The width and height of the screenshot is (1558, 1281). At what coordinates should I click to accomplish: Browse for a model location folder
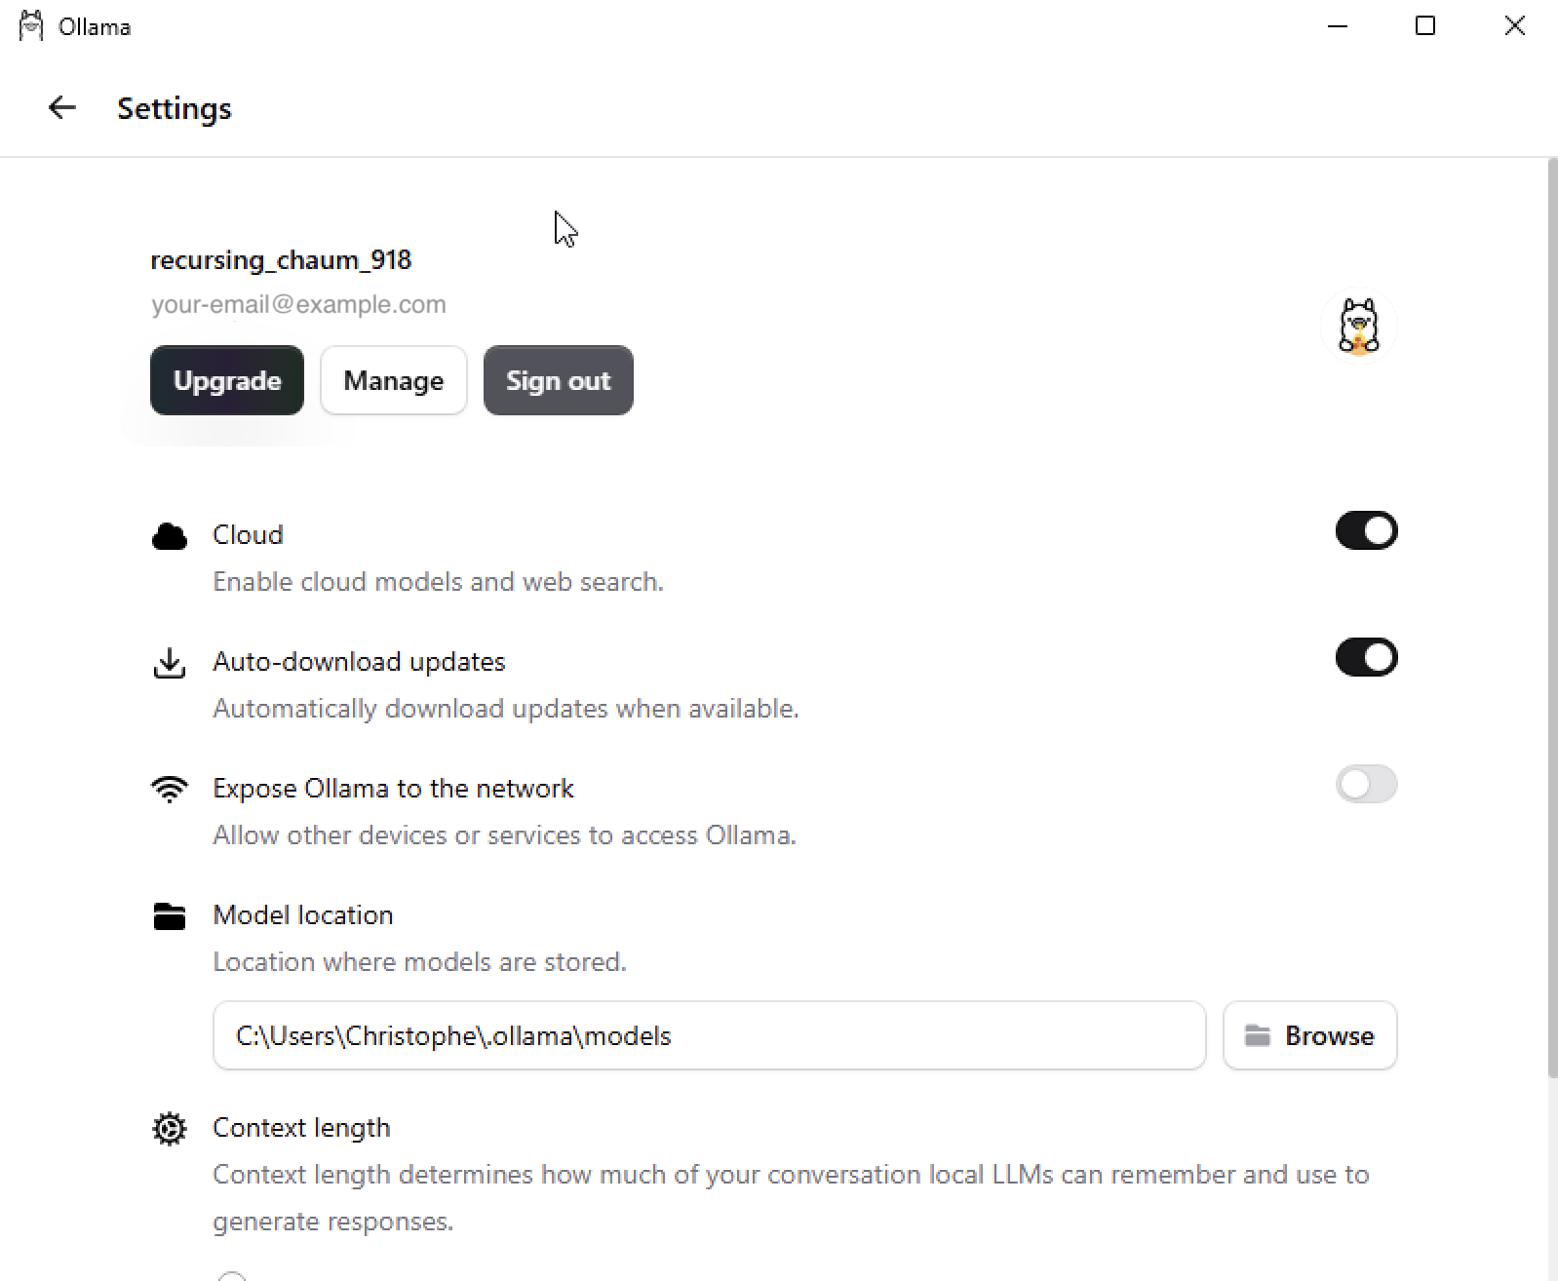pyautogui.click(x=1309, y=1035)
